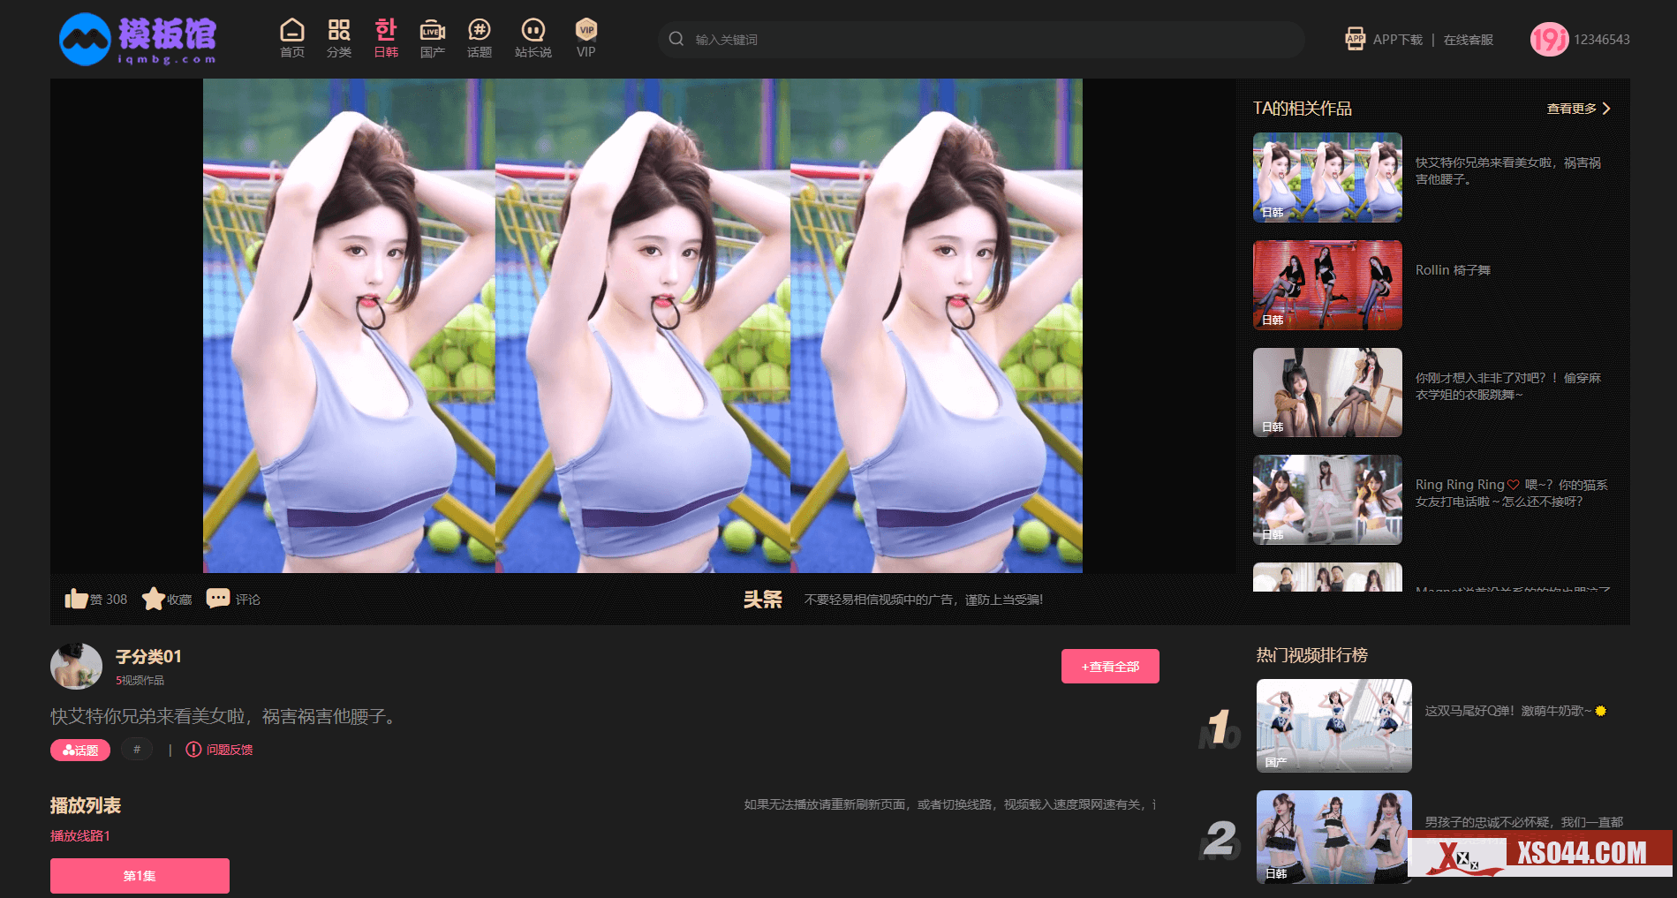Viewport: 1677px width, 898px height.
Task: Click title text Rollin 椅子舞
Action: 1453,270
